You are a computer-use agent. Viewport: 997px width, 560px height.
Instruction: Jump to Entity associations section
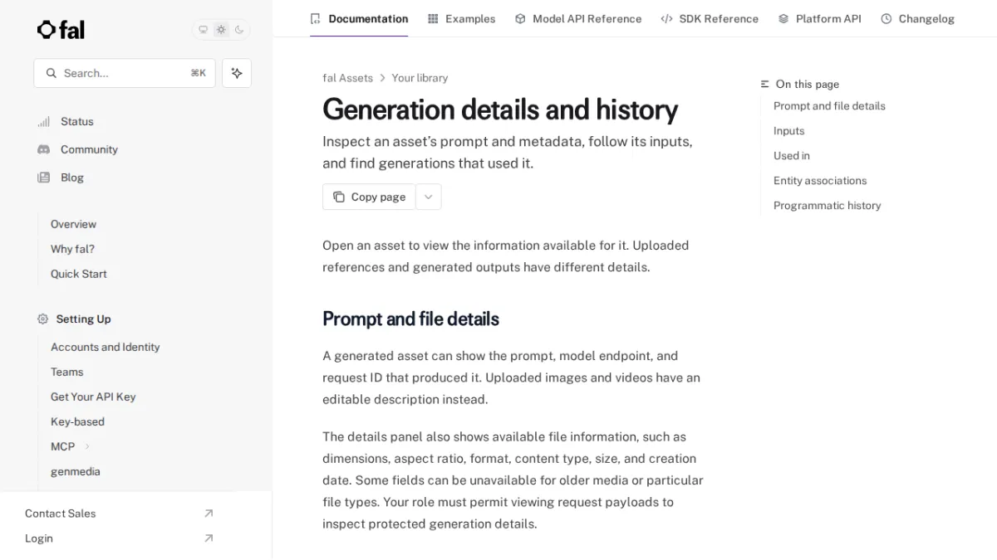tap(820, 181)
